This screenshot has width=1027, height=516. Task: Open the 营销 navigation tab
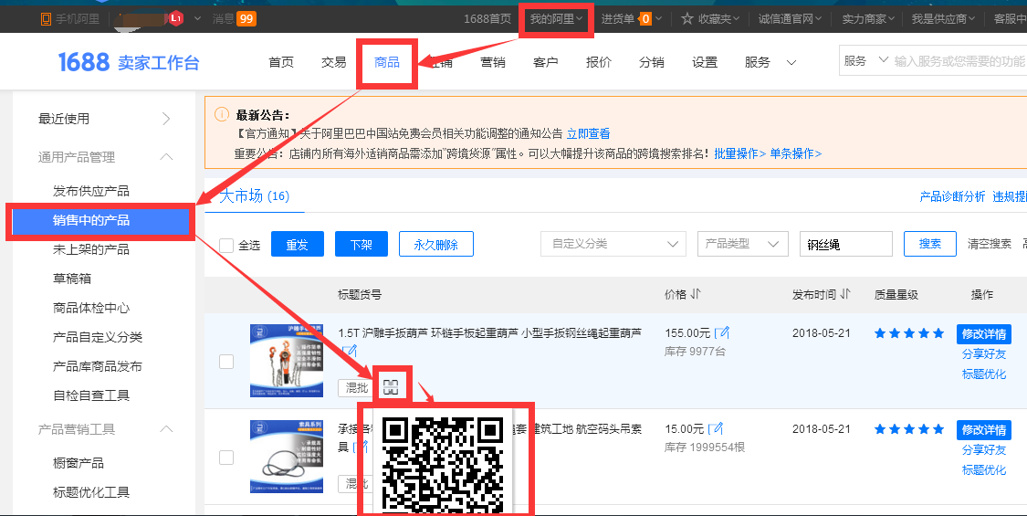(x=493, y=62)
